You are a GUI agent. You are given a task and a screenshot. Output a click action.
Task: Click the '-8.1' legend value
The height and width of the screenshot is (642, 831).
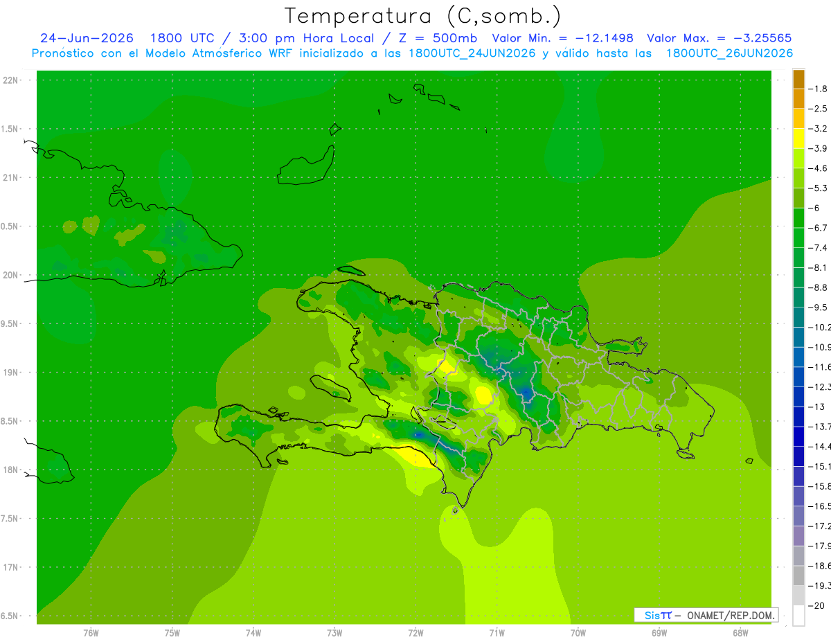(818, 267)
